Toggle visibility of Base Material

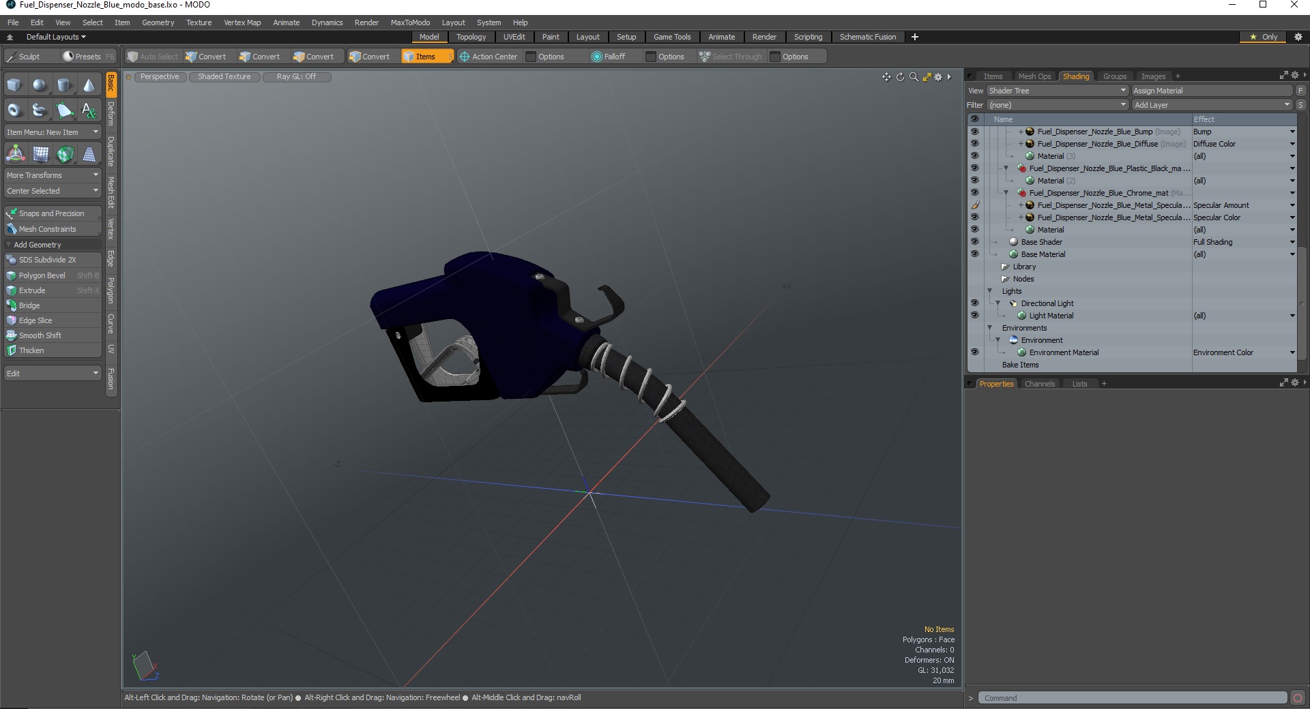coord(974,254)
